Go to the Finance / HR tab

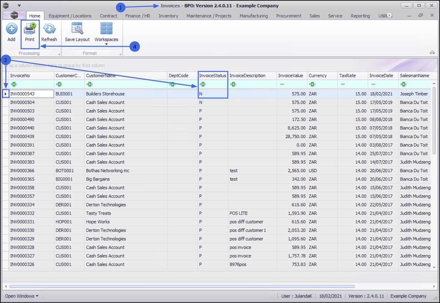click(138, 16)
